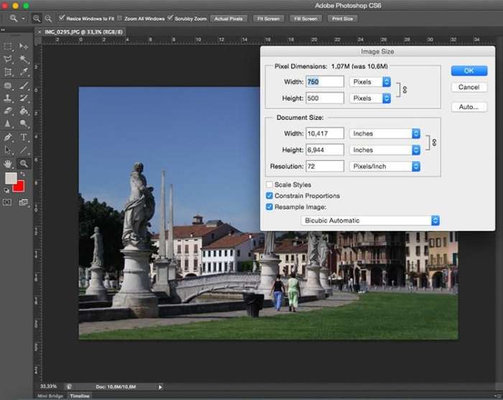Open the Resolution units Pixels/Inch dropdown
This screenshot has height=400, width=503.
click(x=384, y=166)
